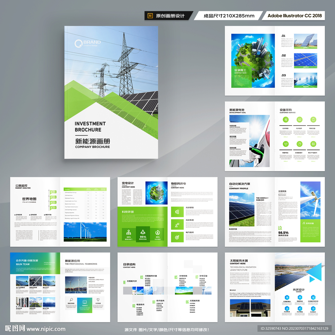Screen dimensions: 335x335
Task: Click the 原创画册设计 black banner
Action: pyautogui.click(x=169, y=16)
